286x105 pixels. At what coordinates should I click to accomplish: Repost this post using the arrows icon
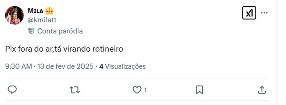click(x=75, y=90)
